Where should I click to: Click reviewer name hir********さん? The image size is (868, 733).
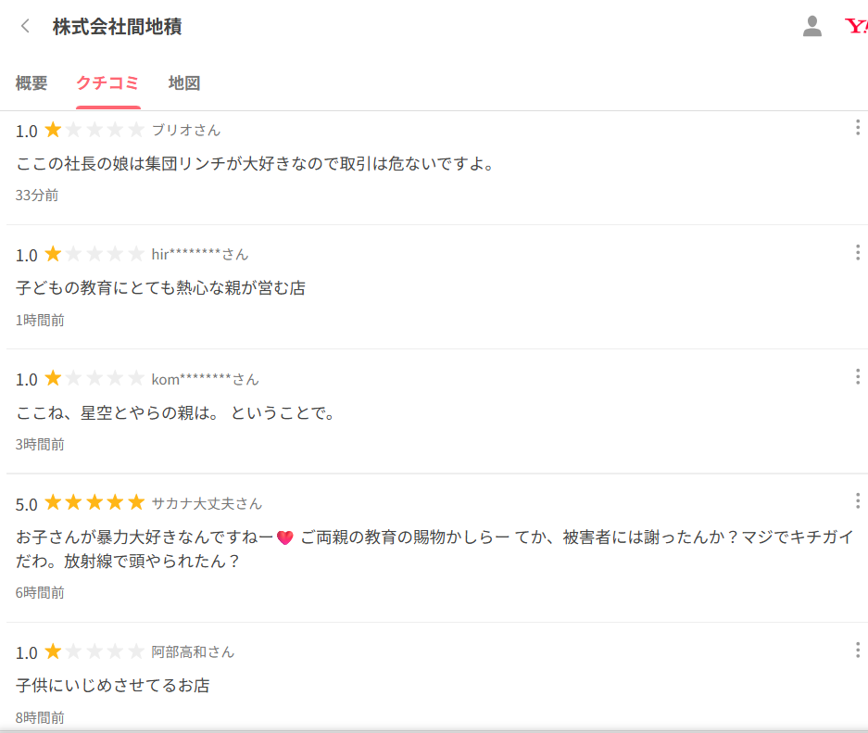coord(200,255)
